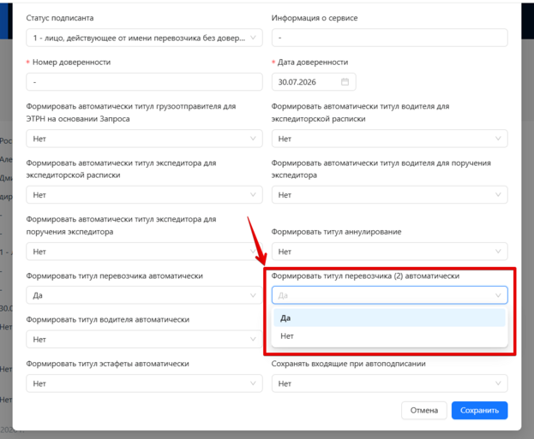Expand Формировать титул эстафеты автоматически select

(x=144, y=383)
